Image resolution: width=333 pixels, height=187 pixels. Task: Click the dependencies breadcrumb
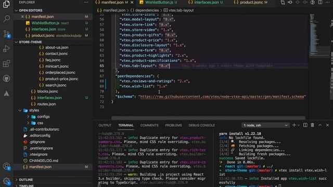[x=147, y=10]
